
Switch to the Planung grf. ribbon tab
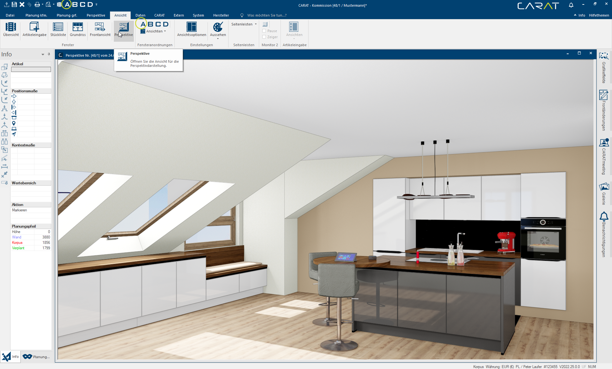67,15
